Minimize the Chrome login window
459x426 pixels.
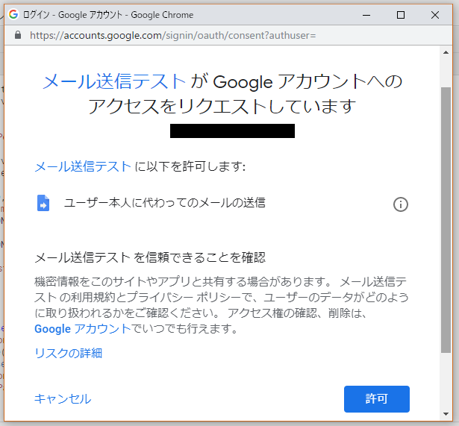(x=366, y=15)
